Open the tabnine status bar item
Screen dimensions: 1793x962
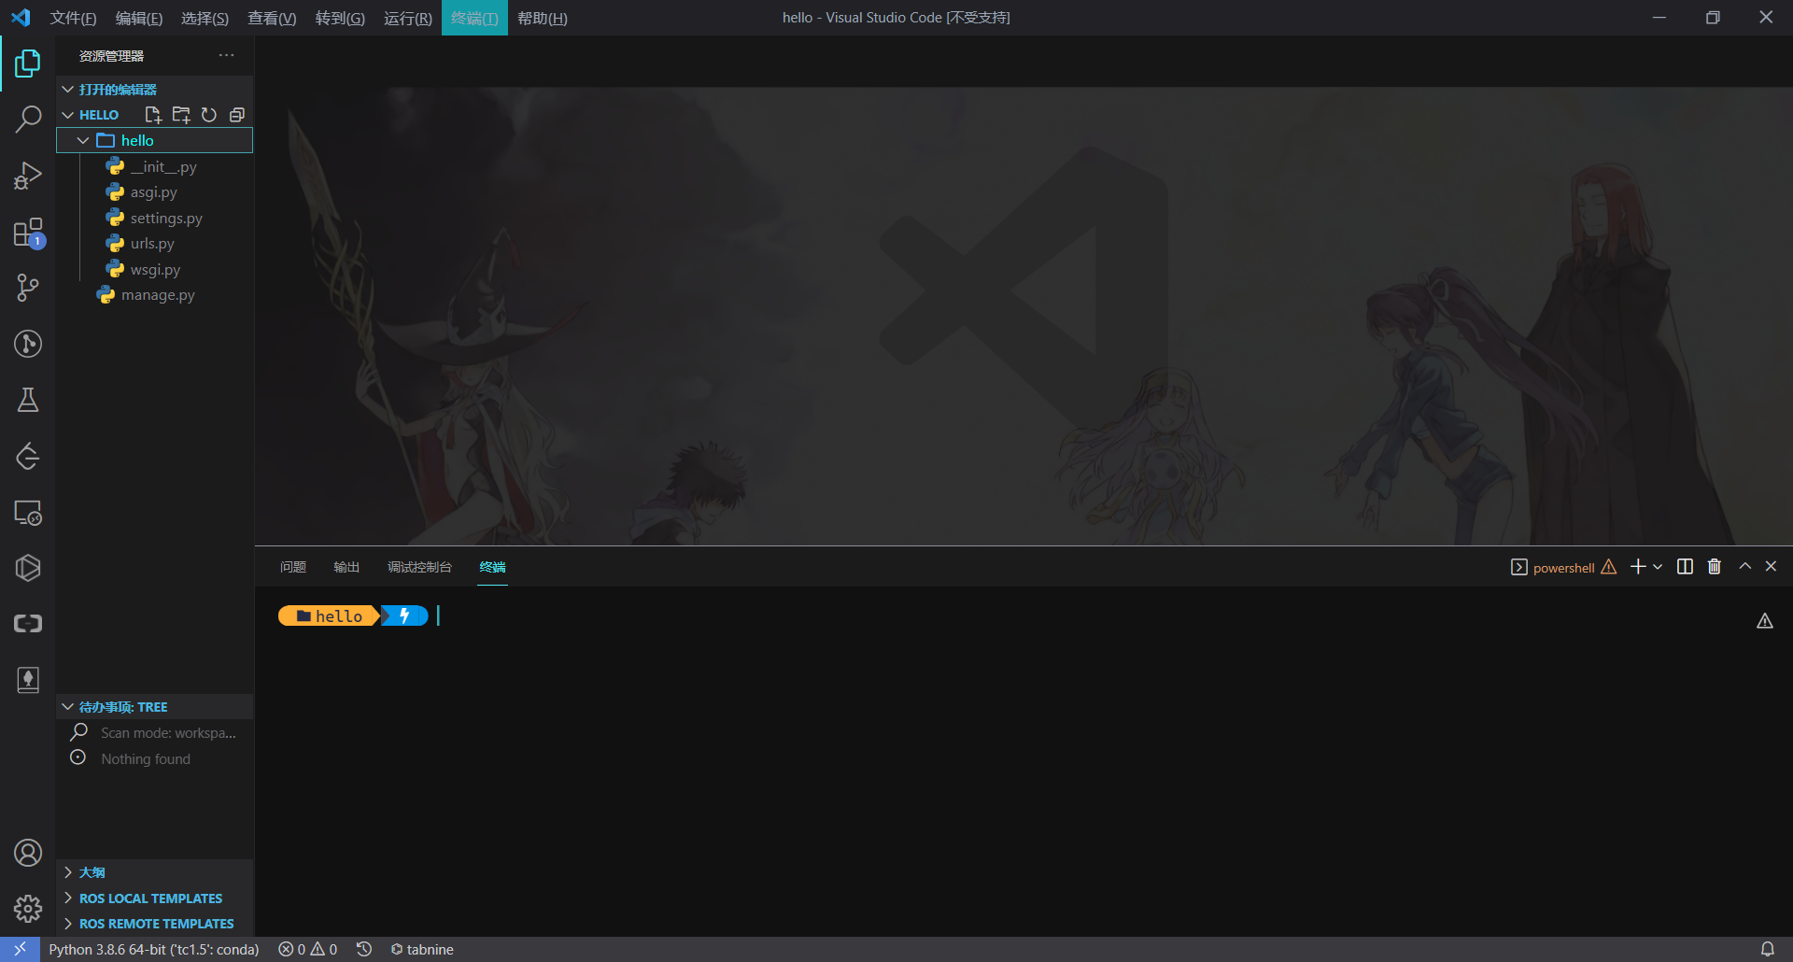click(x=422, y=949)
